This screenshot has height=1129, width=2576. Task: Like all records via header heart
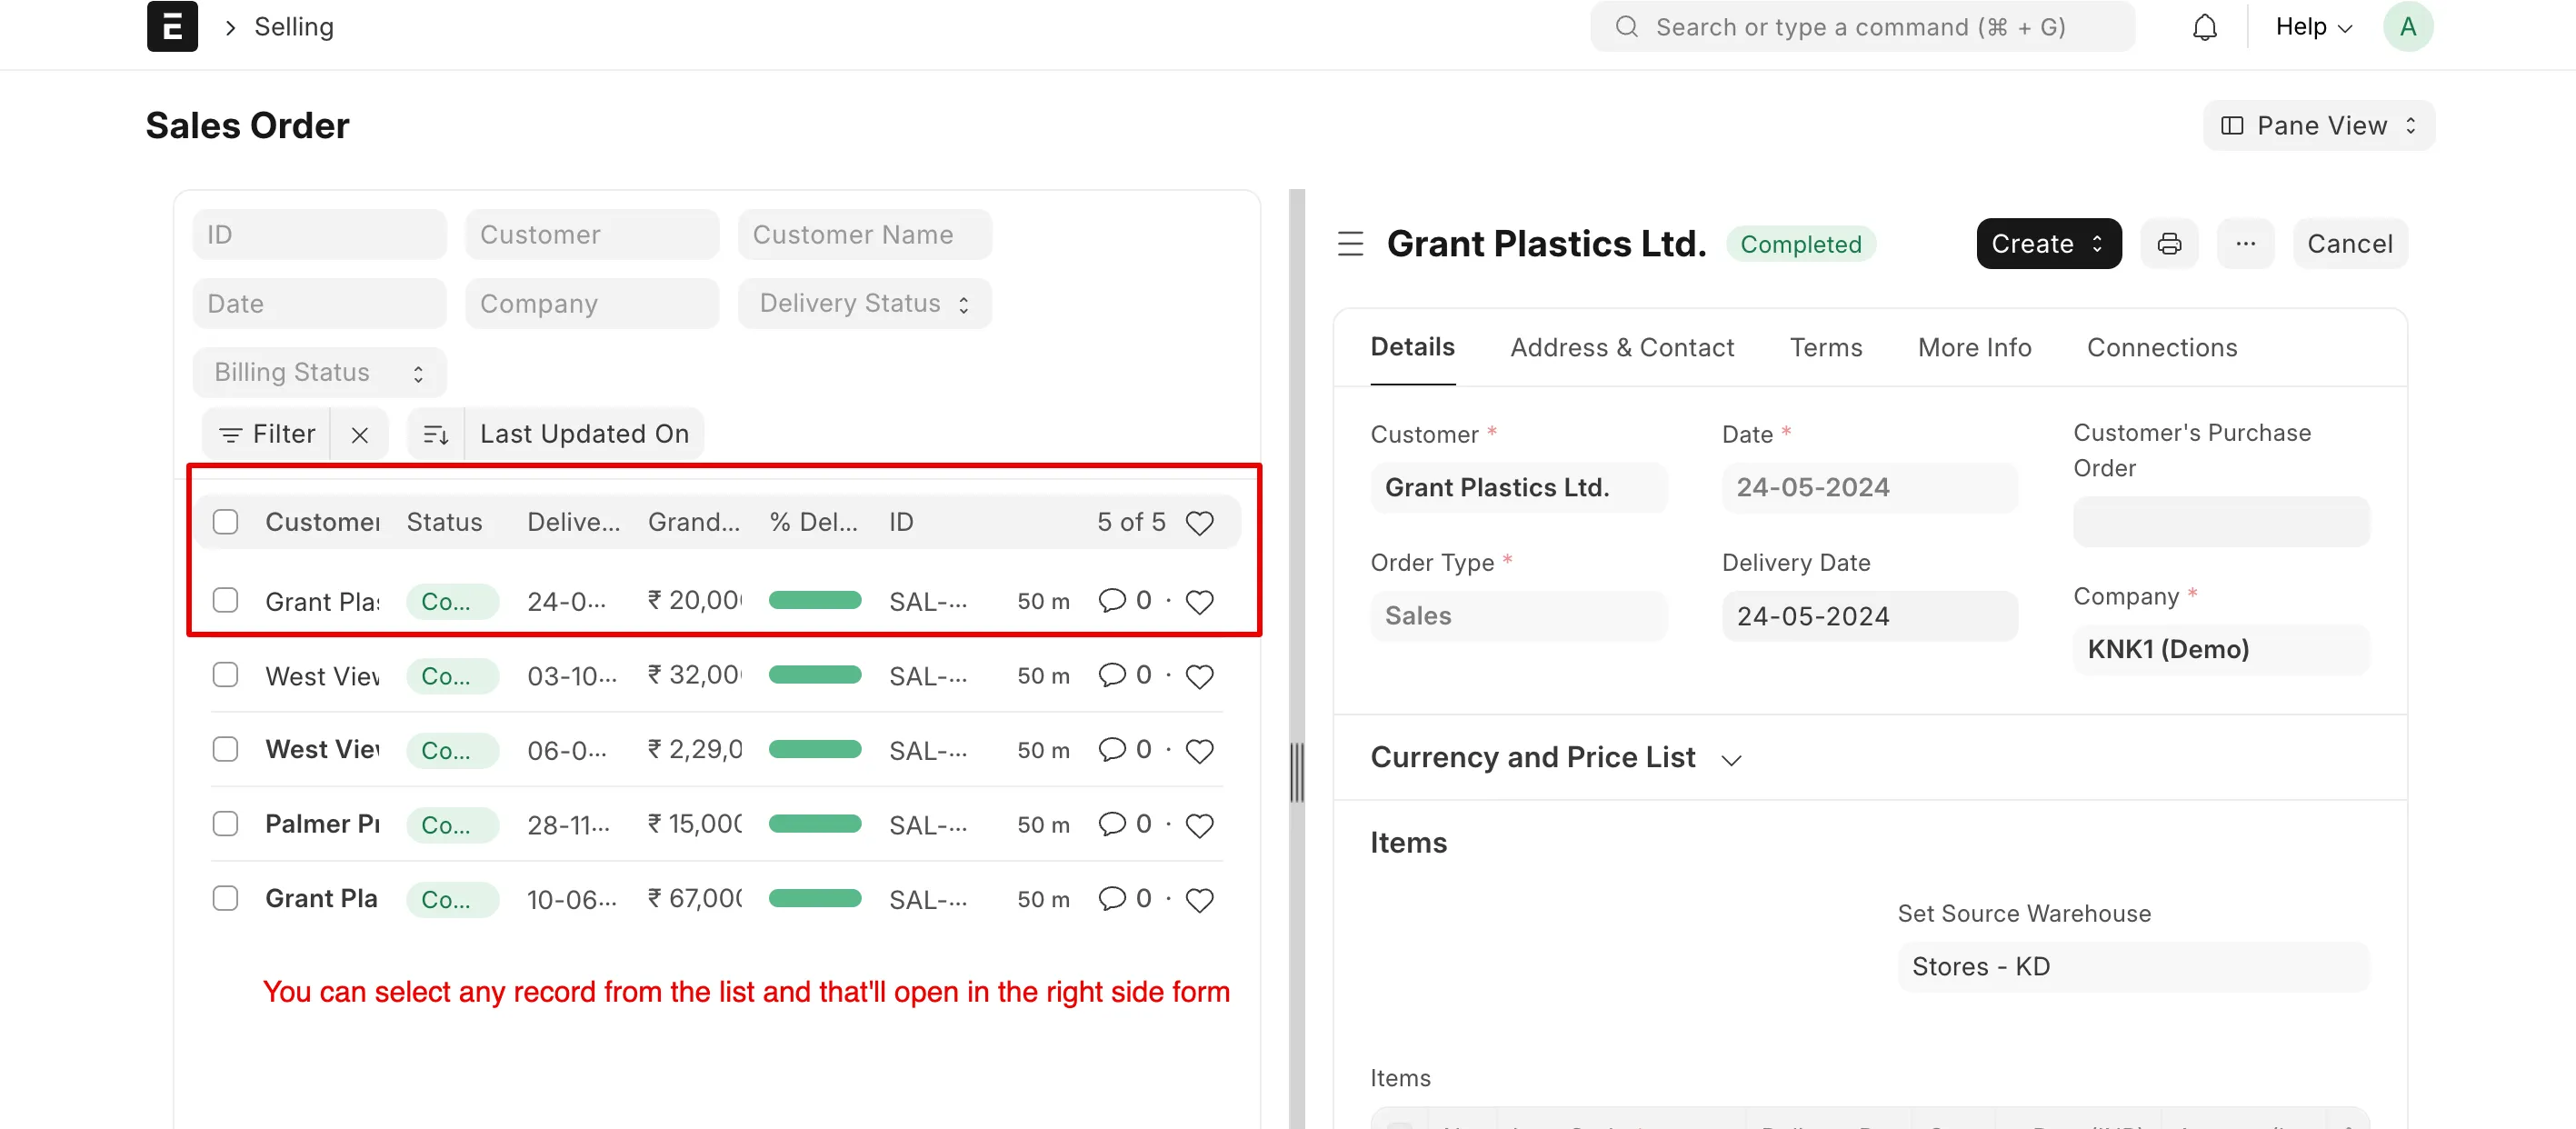(x=1199, y=522)
